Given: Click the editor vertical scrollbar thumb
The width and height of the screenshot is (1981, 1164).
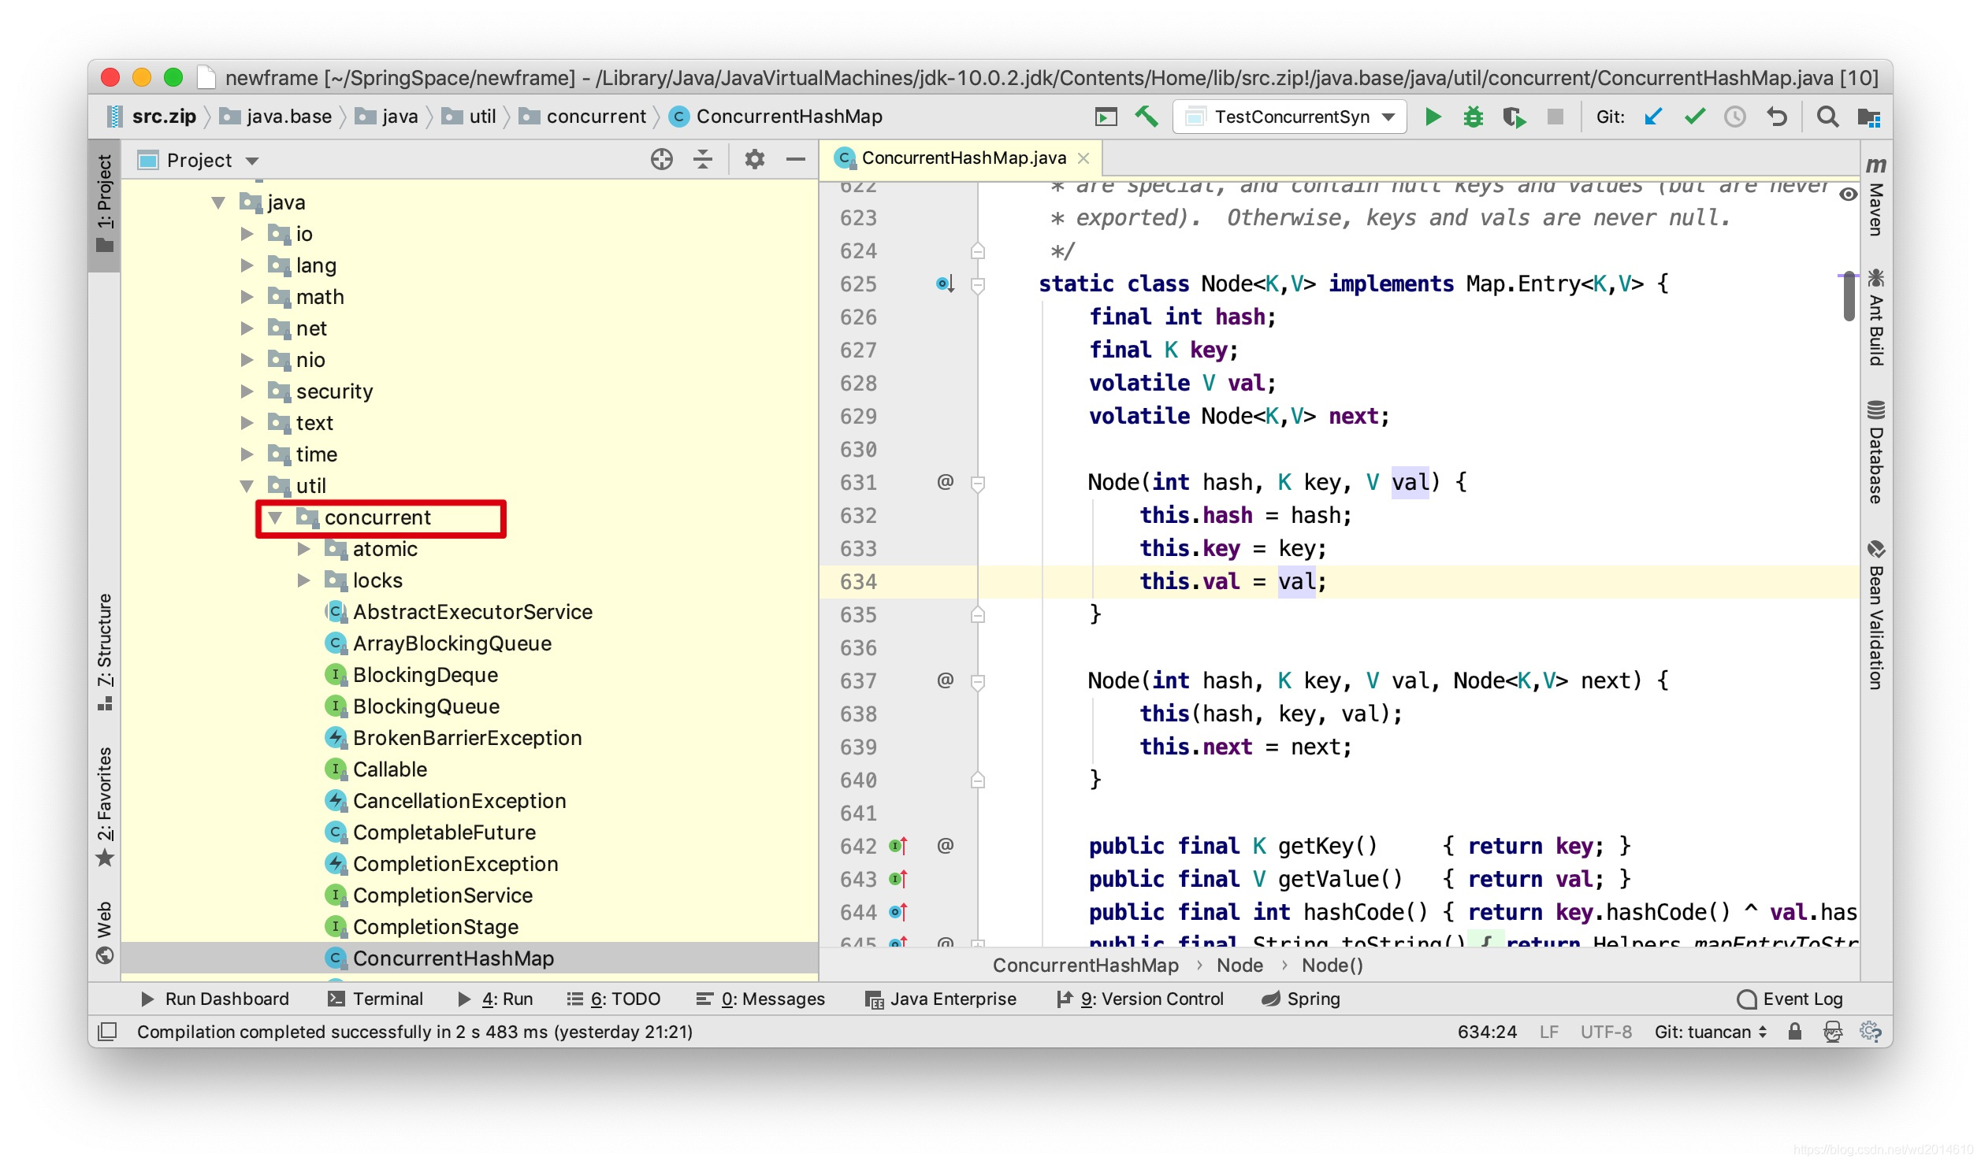Looking at the screenshot, I should (x=1849, y=297).
